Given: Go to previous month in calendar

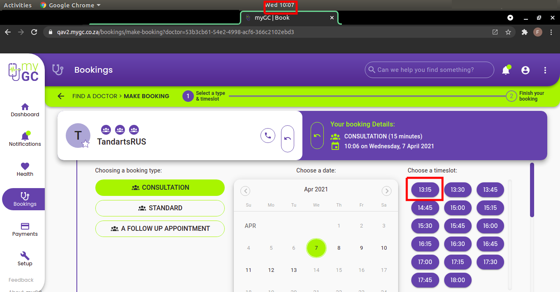Looking at the screenshot, I should (x=245, y=191).
